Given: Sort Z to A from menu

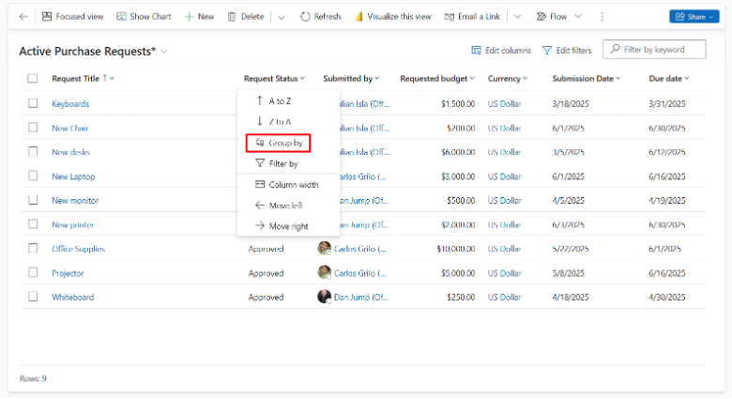Looking at the screenshot, I should click(x=288, y=122).
